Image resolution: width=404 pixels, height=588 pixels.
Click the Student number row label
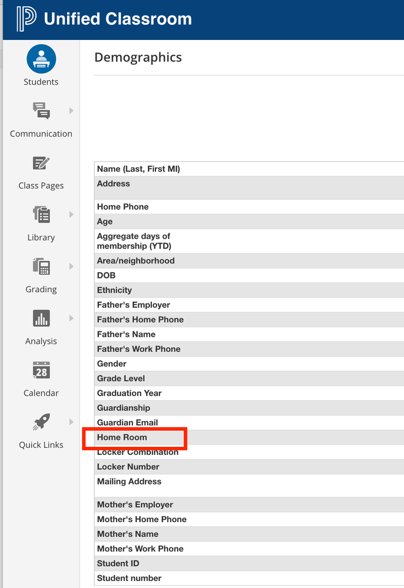click(129, 578)
